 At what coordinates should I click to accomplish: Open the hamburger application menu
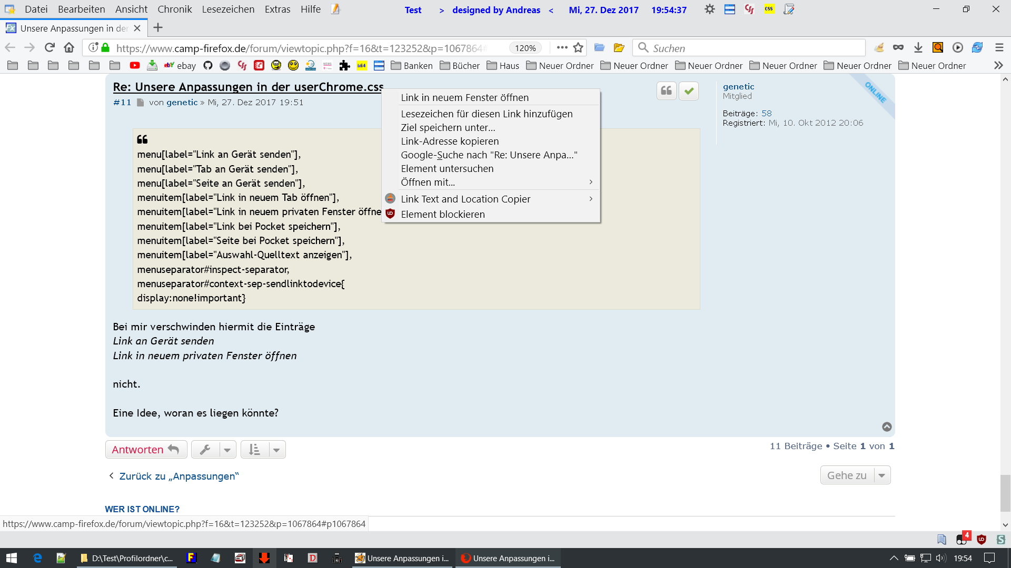coord(999,48)
